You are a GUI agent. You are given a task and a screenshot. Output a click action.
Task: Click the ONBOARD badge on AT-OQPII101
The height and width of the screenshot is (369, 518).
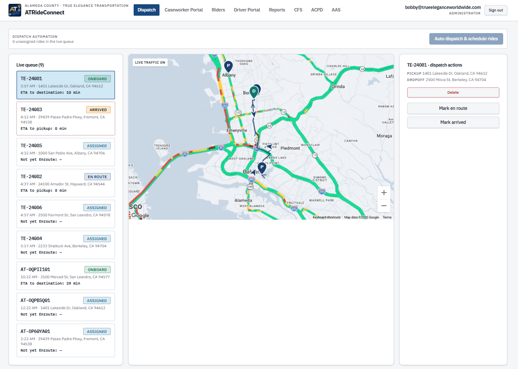point(97,269)
